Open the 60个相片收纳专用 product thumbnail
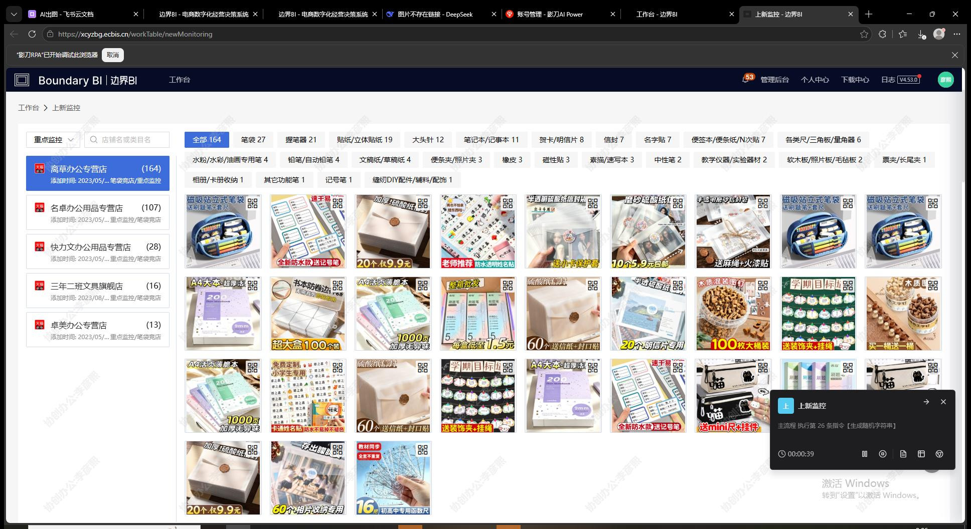Viewport: 971px width, 529px height. pyautogui.click(x=308, y=478)
